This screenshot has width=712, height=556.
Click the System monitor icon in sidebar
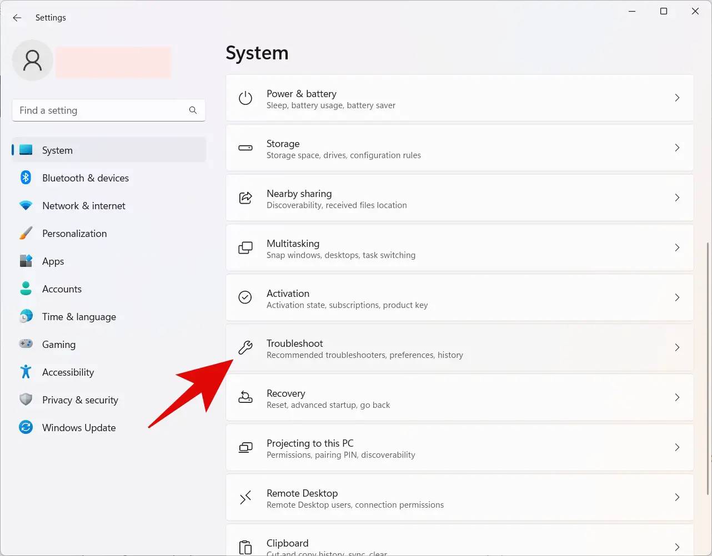(x=26, y=150)
